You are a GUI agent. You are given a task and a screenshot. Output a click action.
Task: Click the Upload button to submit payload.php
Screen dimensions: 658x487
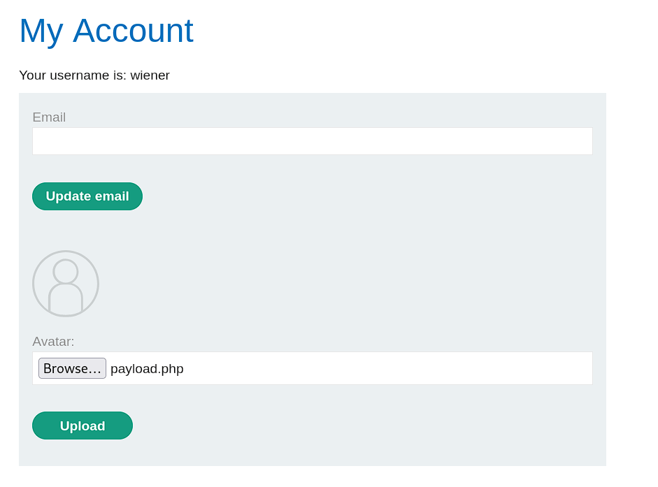click(82, 426)
